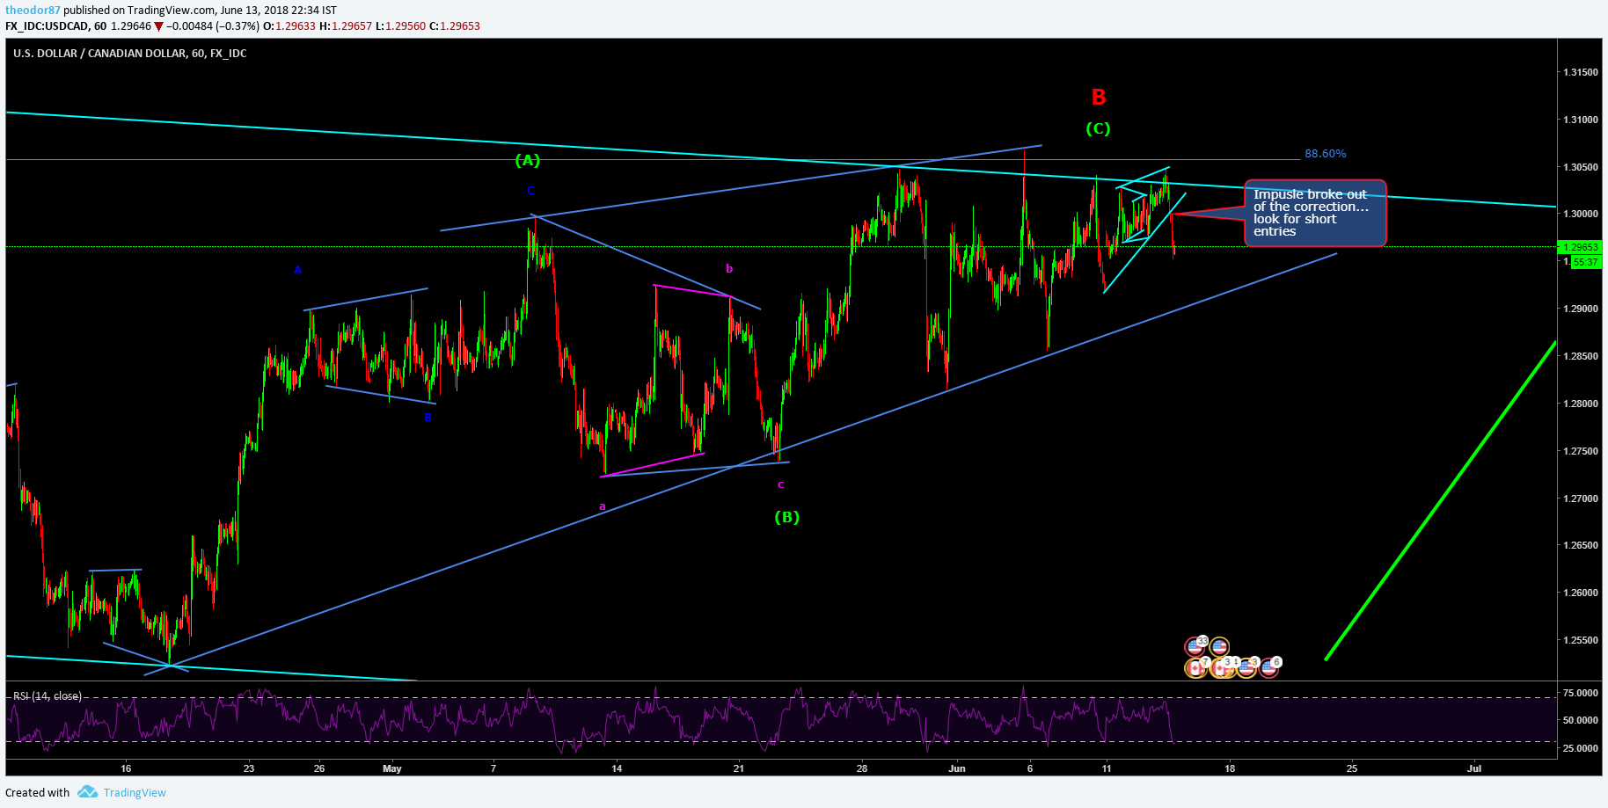The height and width of the screenshot is (808, 1608).
Task: Select the 88.60% Fibonacci level label
Action: pyautogui.click(x=1325, y=154)
